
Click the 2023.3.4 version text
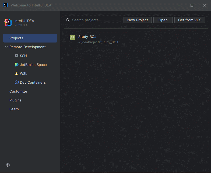click(21, 25)
